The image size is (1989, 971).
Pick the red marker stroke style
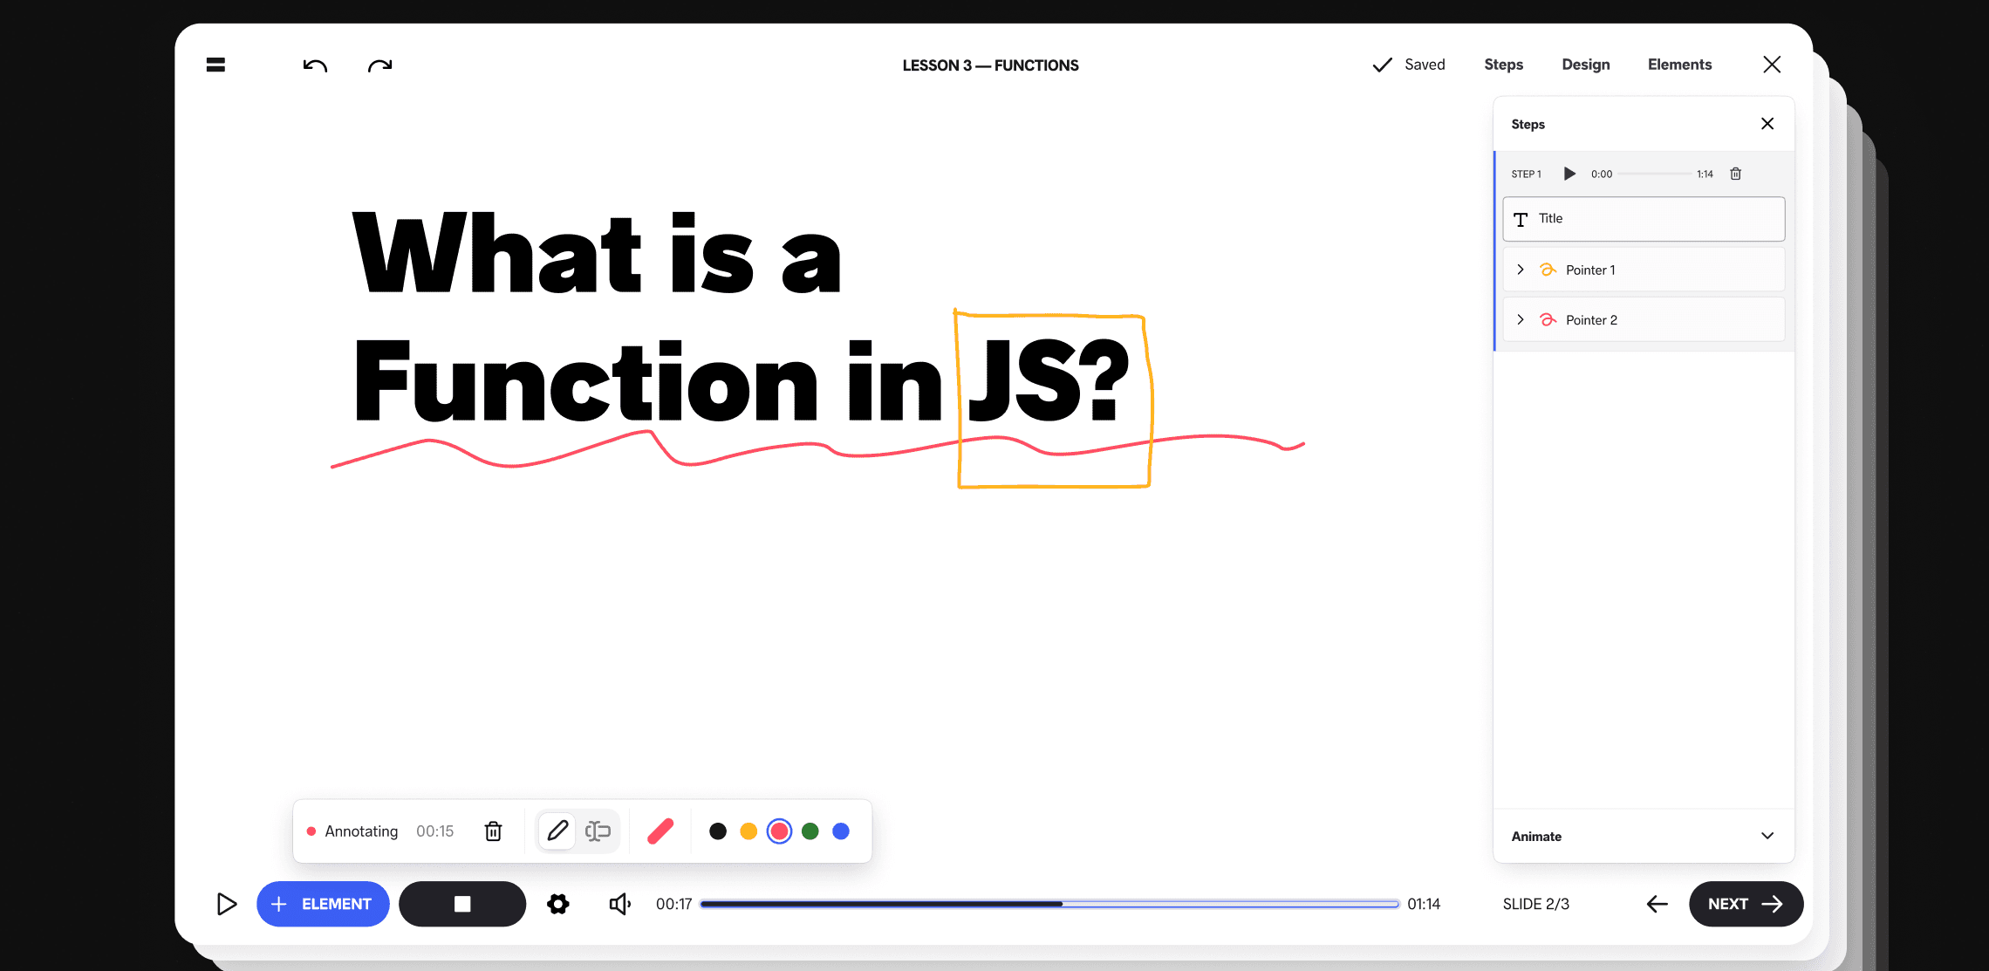[x=660, y=831]
